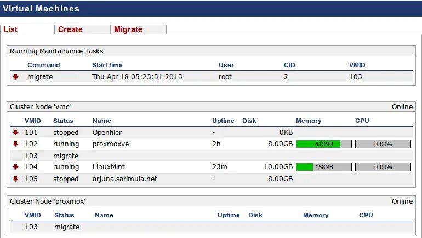
Task: Select the List tab
Action: [x=11, y=29]
